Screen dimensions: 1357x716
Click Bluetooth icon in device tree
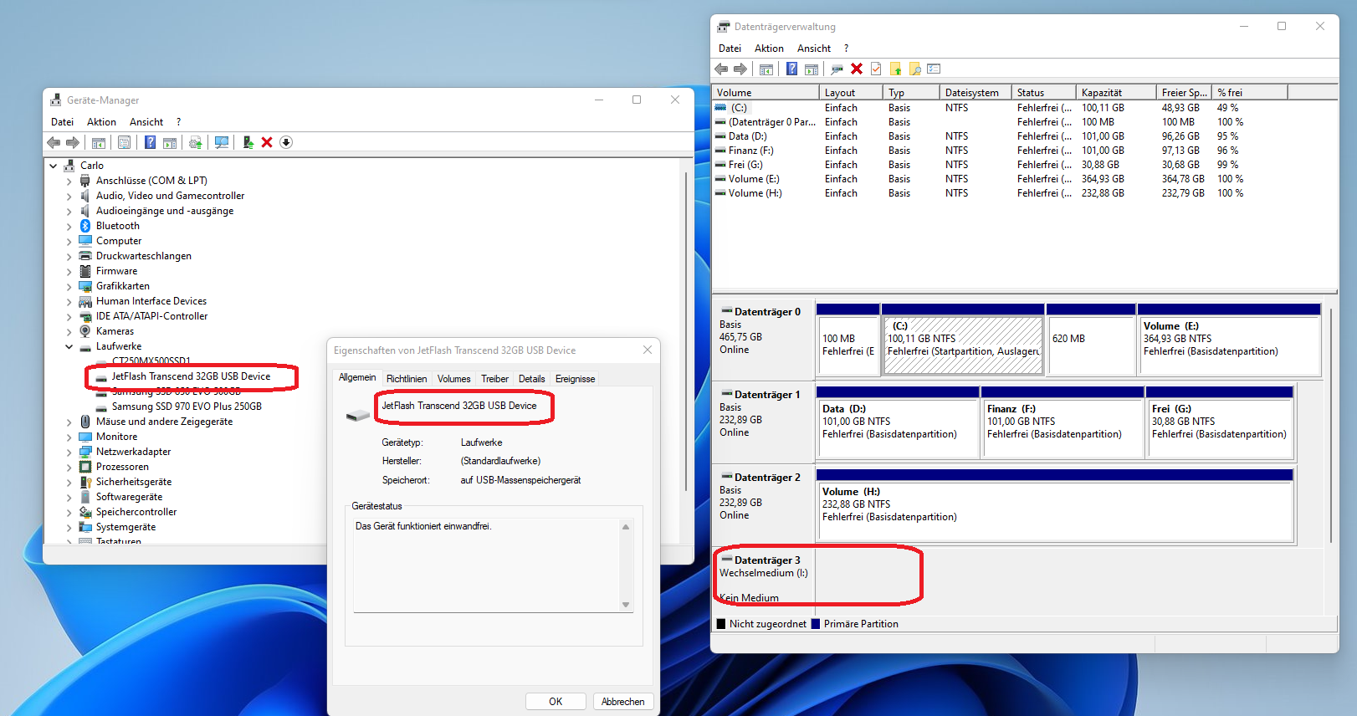85,226
